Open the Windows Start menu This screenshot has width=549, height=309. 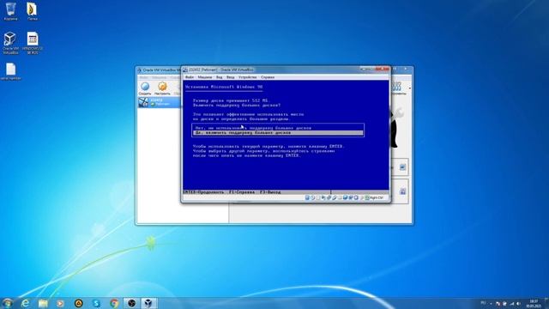coord(8,303)
